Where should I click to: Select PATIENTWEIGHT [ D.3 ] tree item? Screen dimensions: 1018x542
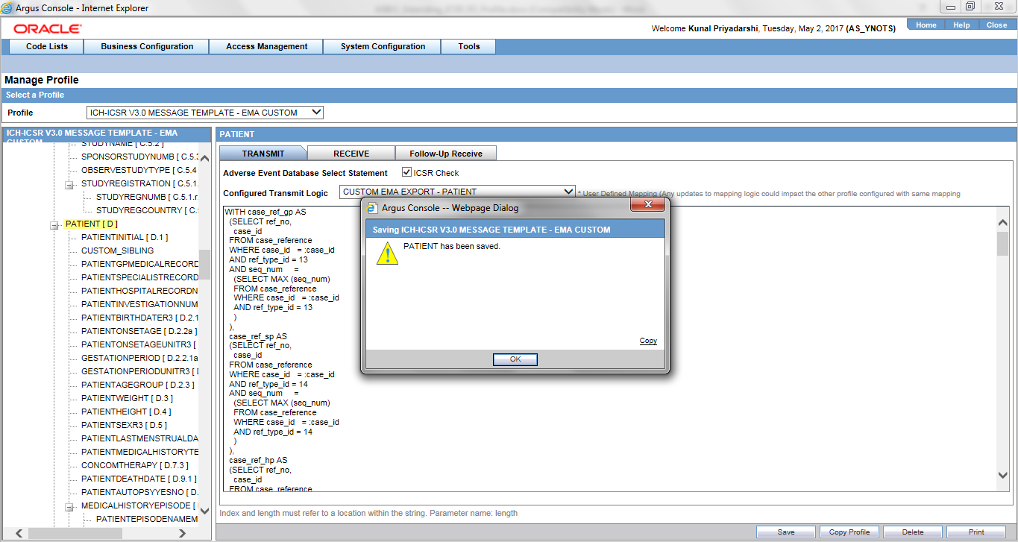(x=127, y=398)
